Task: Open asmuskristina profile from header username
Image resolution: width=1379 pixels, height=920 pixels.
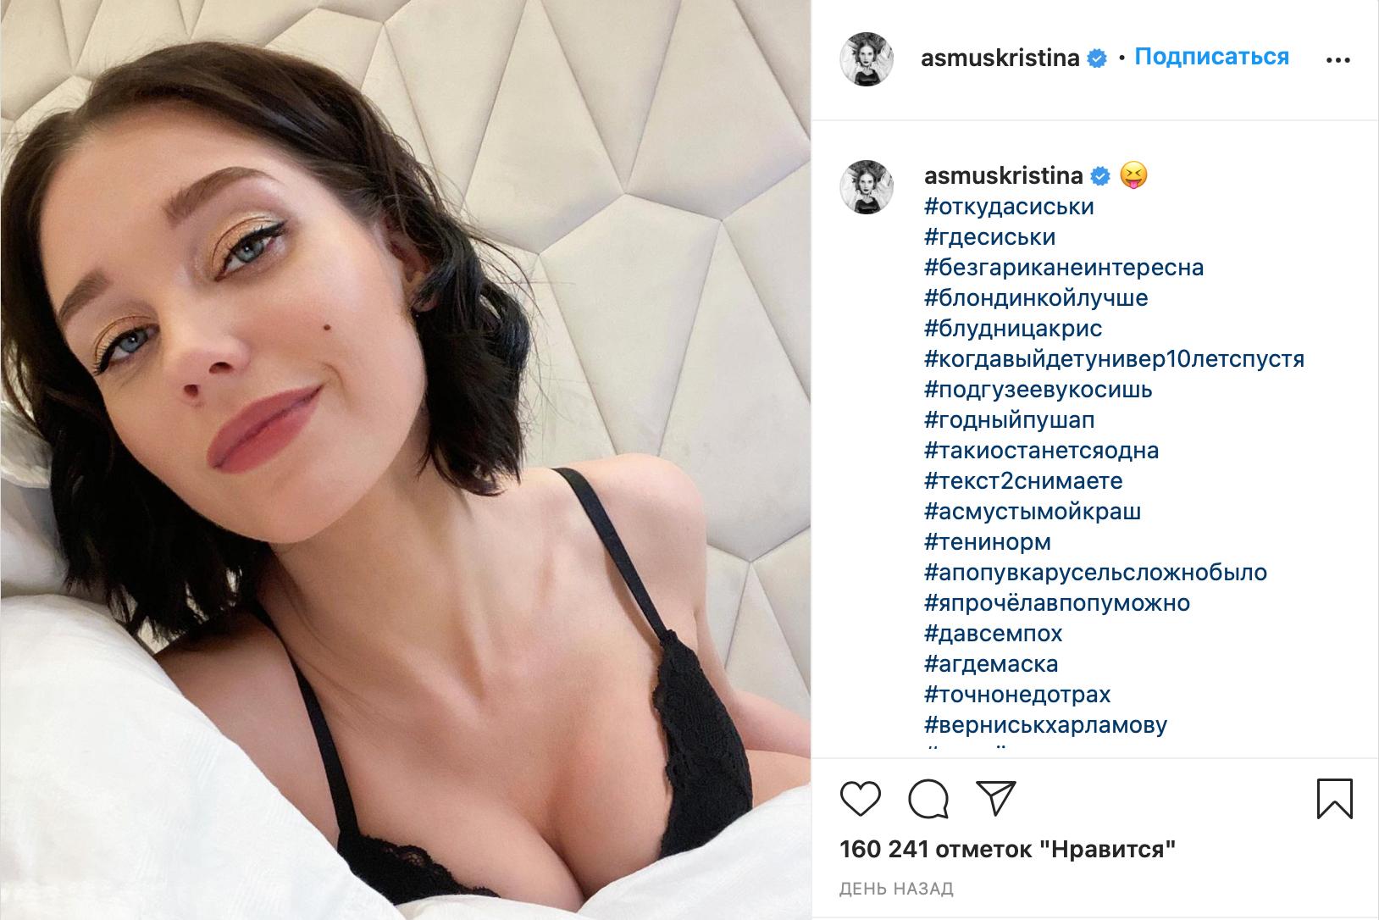Action: click(x=1000, y=58)
